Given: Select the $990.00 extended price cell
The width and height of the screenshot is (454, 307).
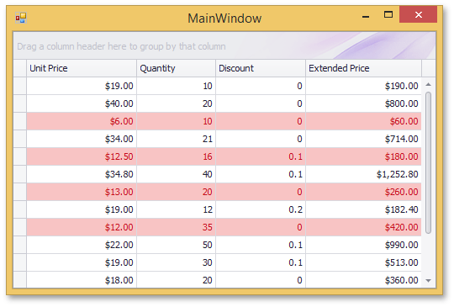Looking at the screenshot, I should (x=363, y=245).
